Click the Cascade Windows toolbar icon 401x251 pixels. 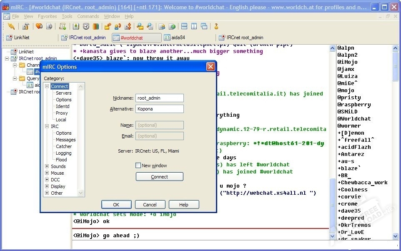coord(204,26)
